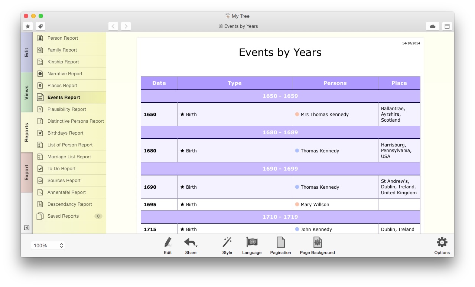Click the Date column header
The image size is (475, 287).
tap(159, 83)
